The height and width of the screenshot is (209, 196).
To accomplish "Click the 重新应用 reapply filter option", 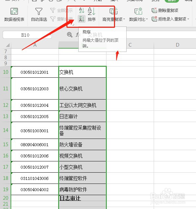I will coord(61,19).
